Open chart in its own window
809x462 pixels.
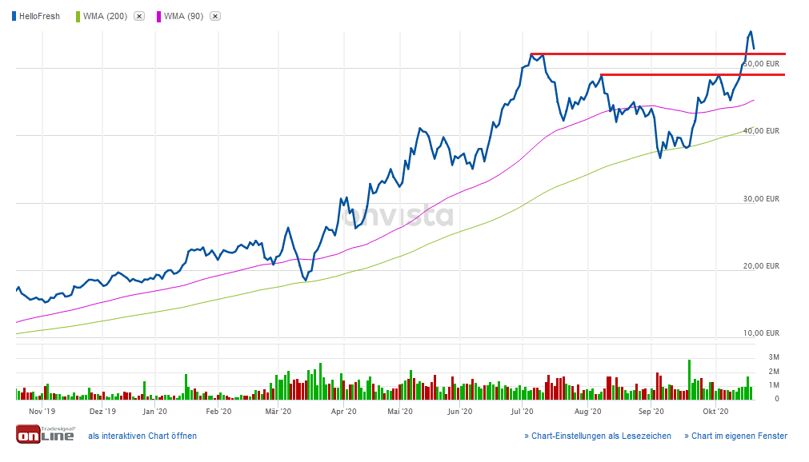pyautogui.click(x=739, y=436)
